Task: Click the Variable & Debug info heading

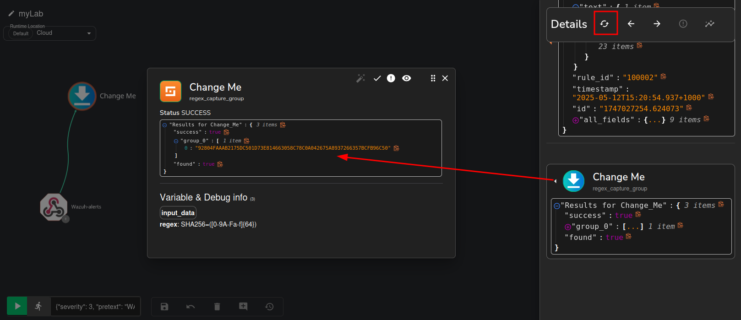Action: 203,197
